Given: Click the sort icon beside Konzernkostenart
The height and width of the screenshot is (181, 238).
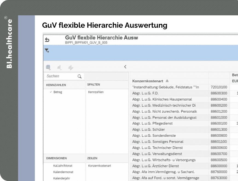Looking at the screenshot, I should (x=167, y=81).
